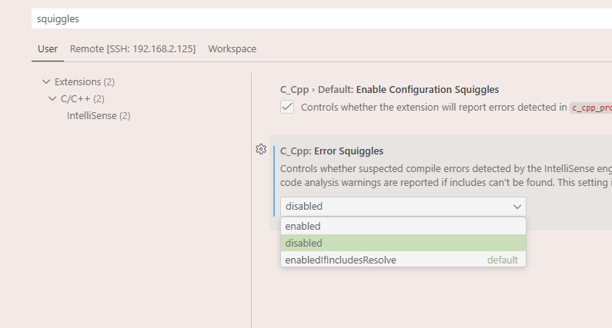The height and width of the screenshot is (328, 612).
Task: Select IntelliSense in the settings tree
Action: tap(99, 115)
